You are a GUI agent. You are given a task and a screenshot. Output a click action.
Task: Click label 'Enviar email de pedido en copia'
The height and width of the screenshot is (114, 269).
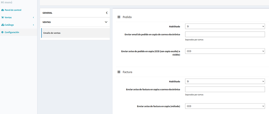coord(152,34)
